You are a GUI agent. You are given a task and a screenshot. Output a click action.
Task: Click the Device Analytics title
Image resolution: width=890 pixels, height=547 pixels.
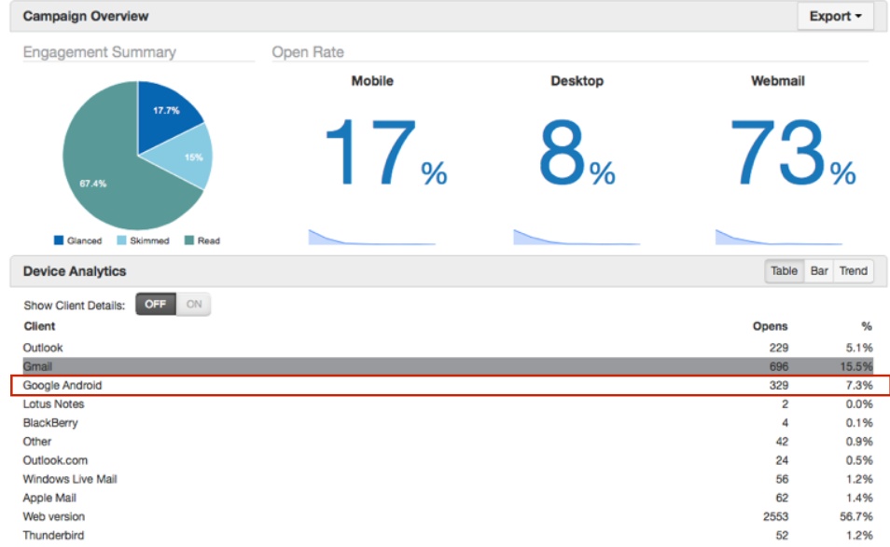75,271
